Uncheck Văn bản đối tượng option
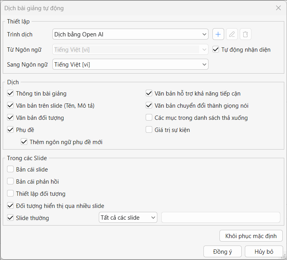Image resolution: width=287 pixels, height=260 pixels. point(10,117)
